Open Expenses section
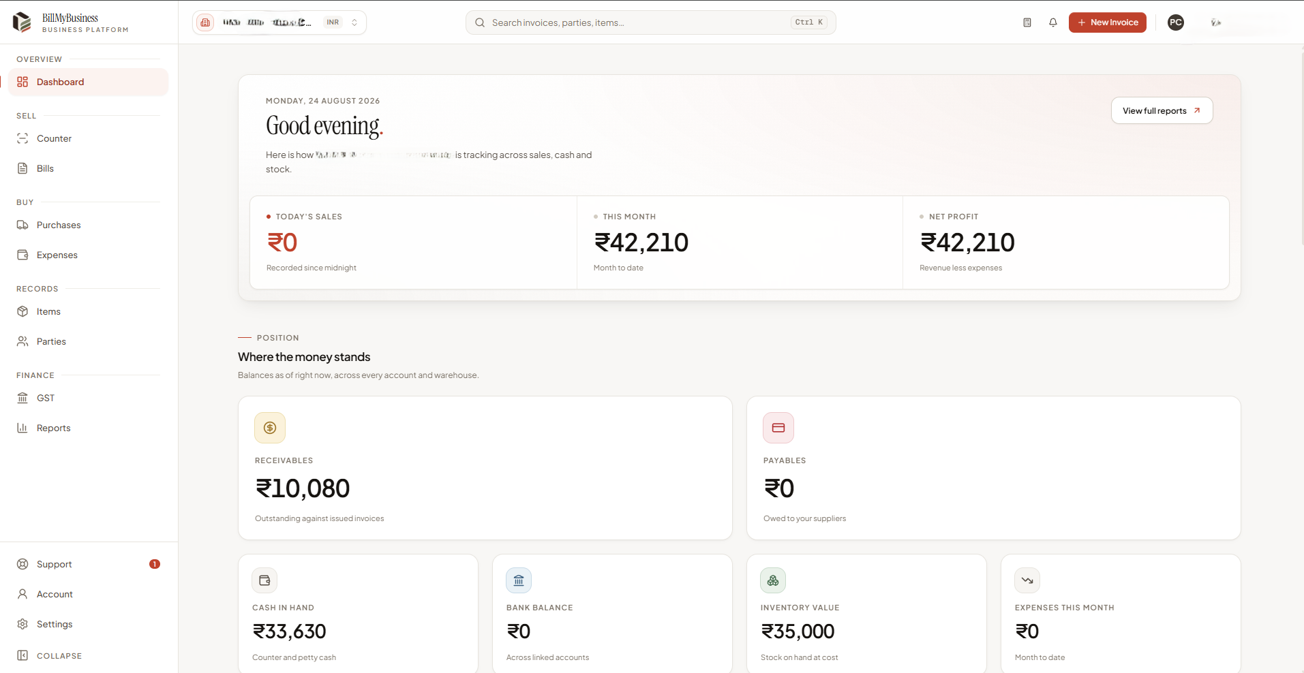 89,255
